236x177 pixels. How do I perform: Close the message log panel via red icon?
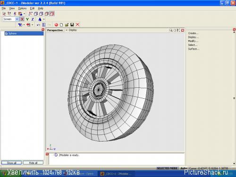(47, 154)
